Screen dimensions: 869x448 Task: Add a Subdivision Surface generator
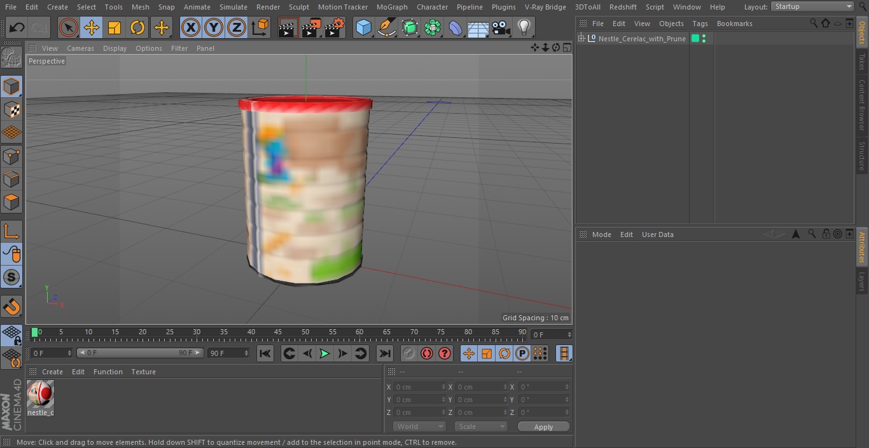(x=410, y=27)
